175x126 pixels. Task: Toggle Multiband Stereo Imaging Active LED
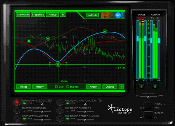click(x=68, y=119)
